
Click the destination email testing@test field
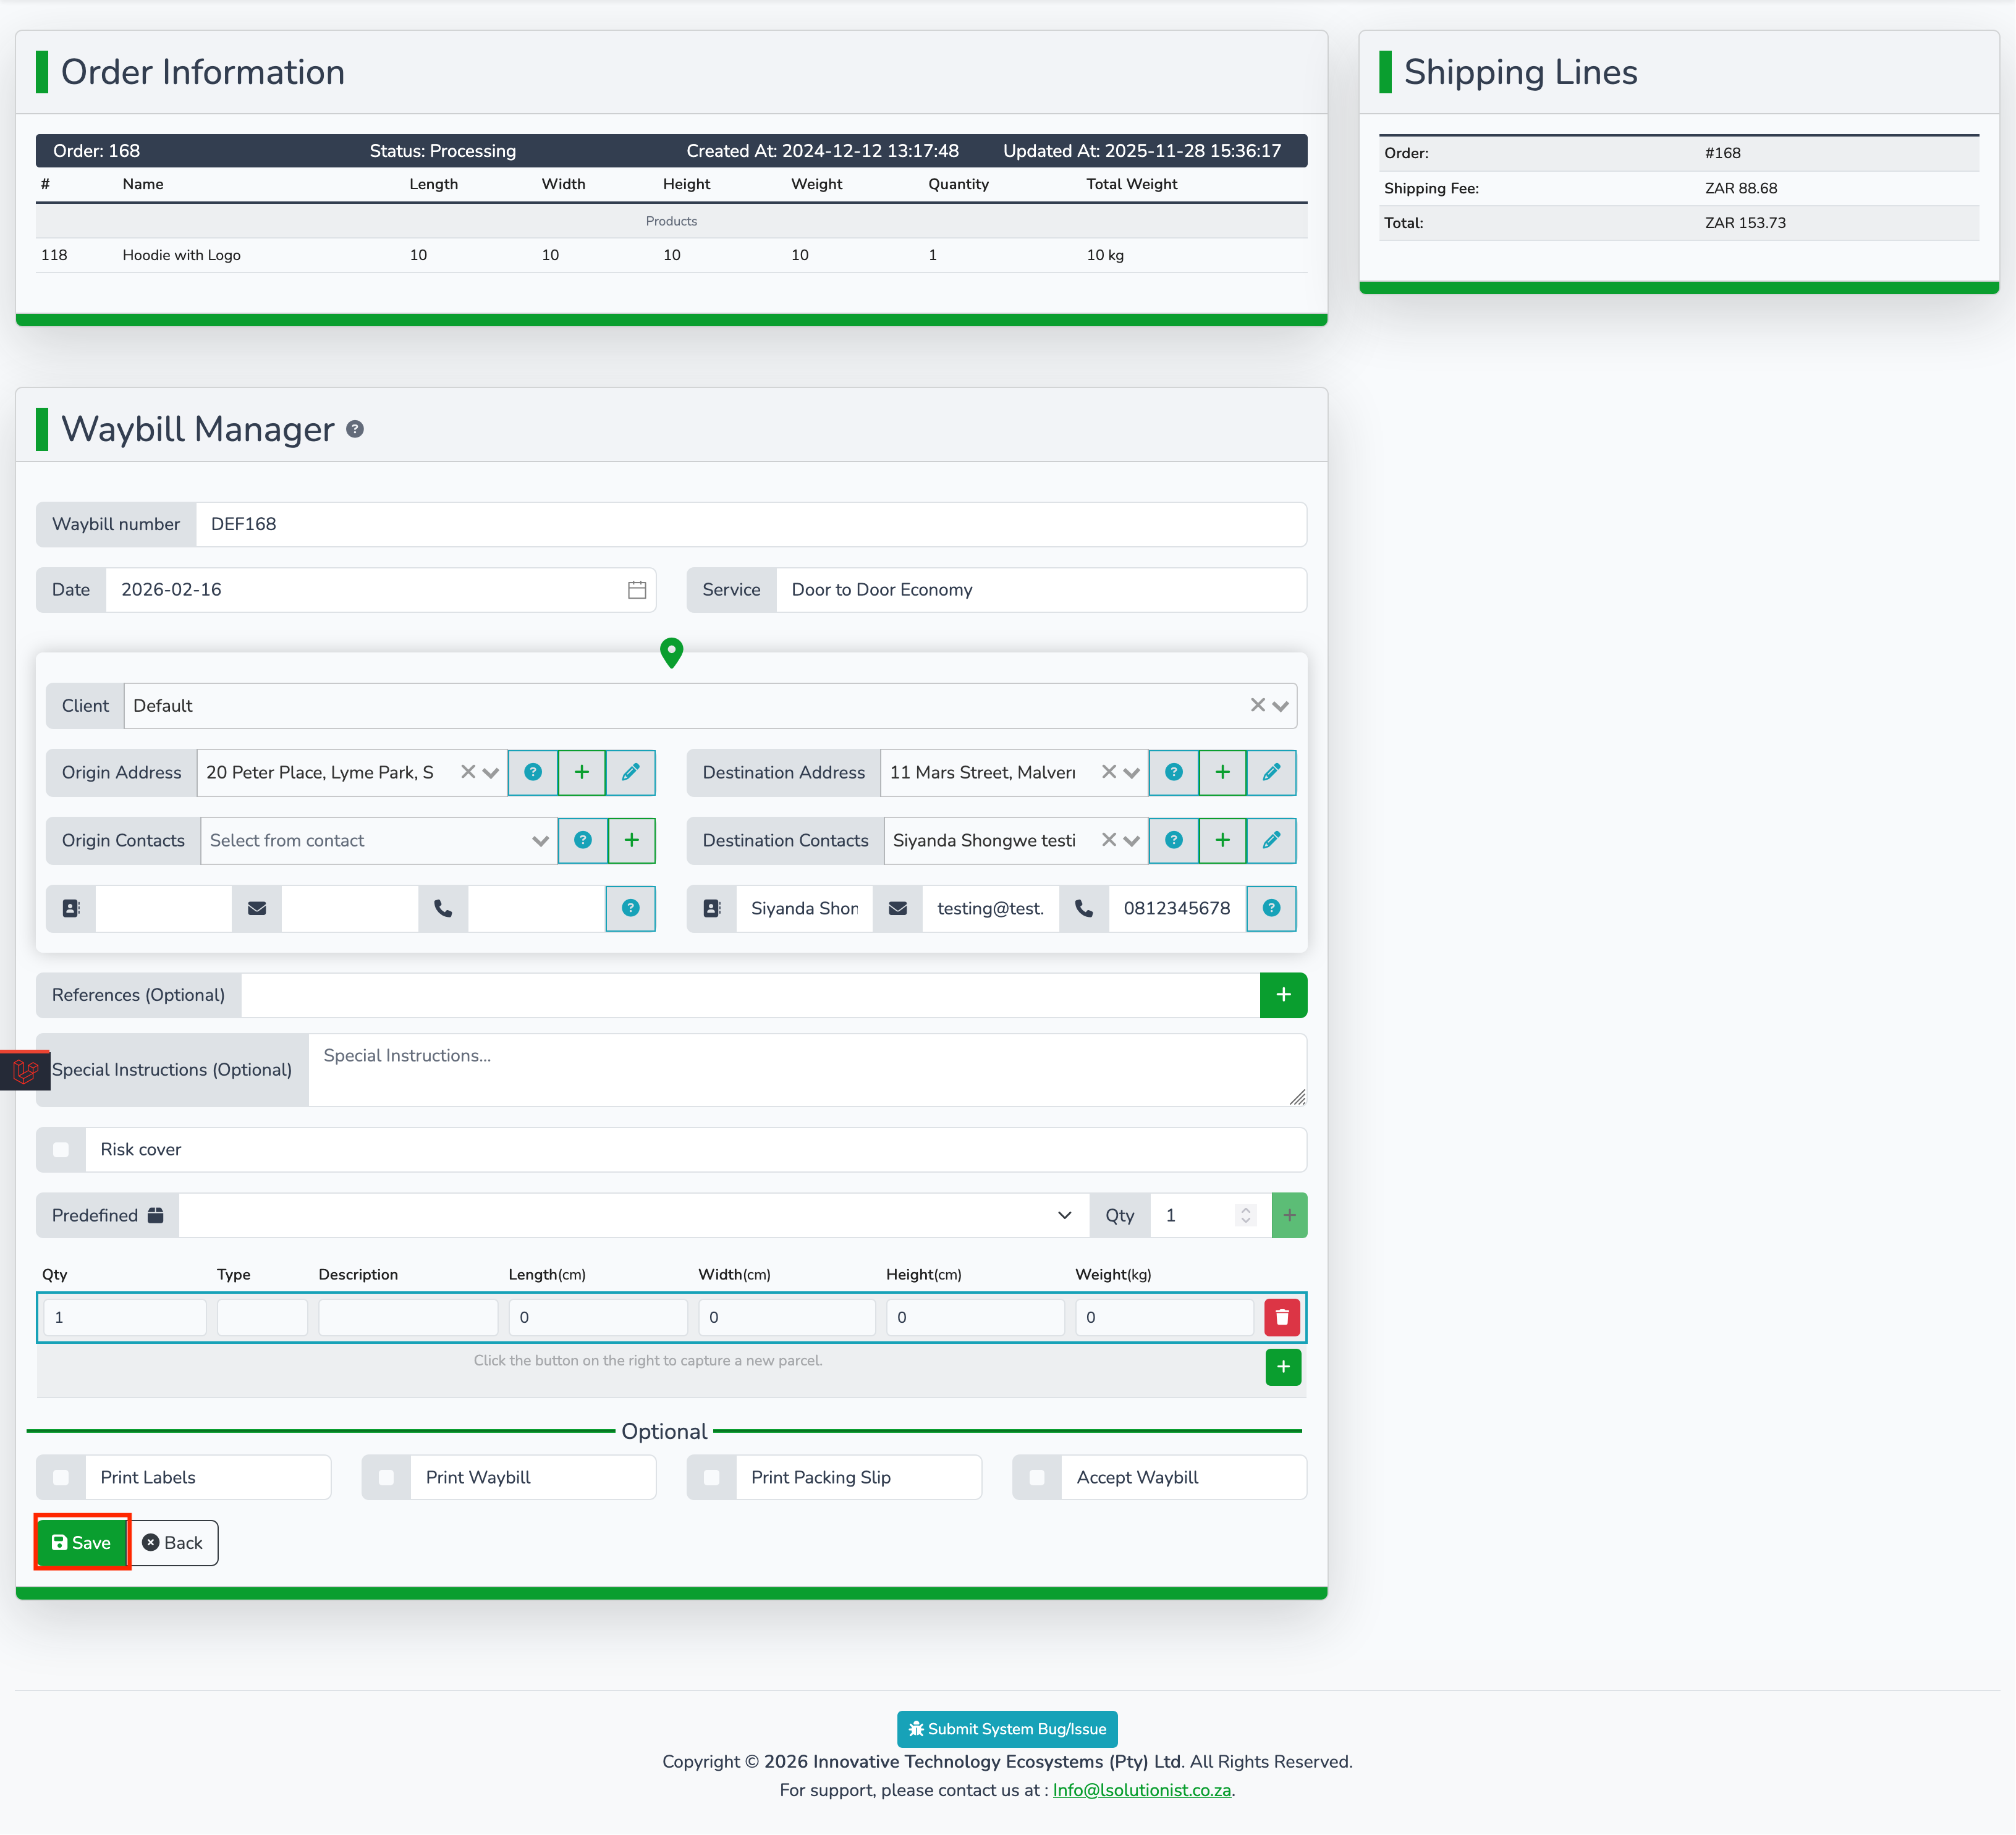click(x=991, y=908)
